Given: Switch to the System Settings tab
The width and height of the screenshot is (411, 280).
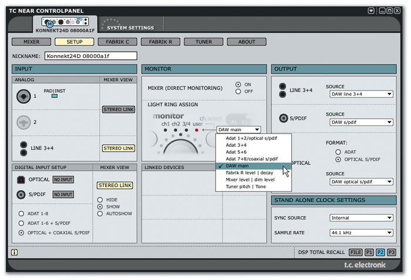Looking at the screenshot, I should 130,28.
